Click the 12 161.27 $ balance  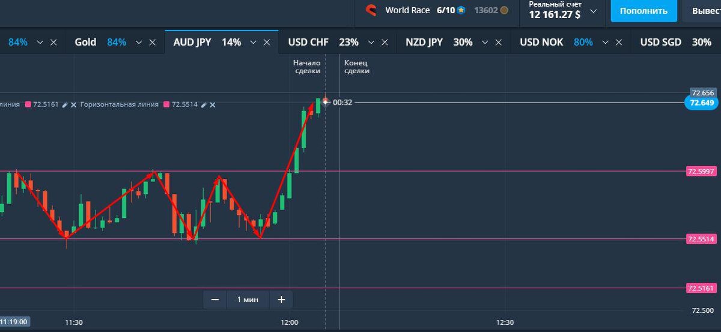[555, 14]
